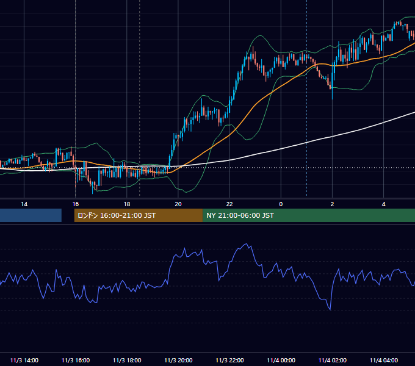
Task: Click the '11/3 22:00' time label
Action: pos(229,360)
